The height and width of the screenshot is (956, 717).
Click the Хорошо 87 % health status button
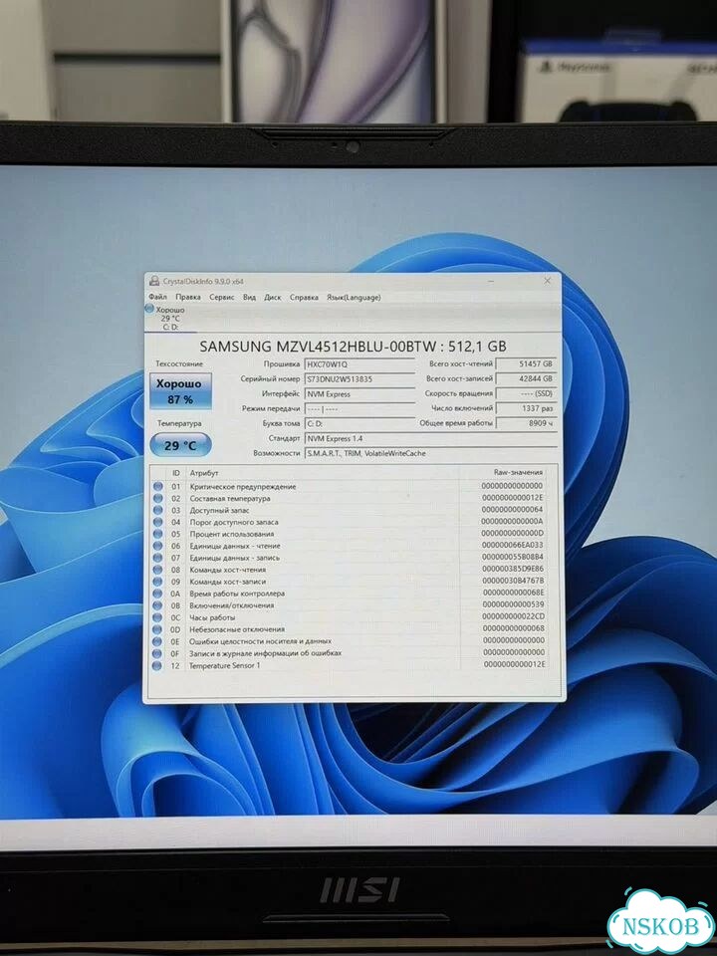[180, 391]
